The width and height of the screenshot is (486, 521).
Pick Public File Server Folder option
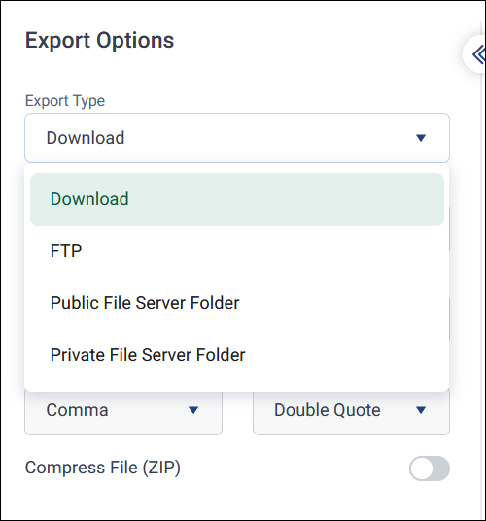[237, 302]
